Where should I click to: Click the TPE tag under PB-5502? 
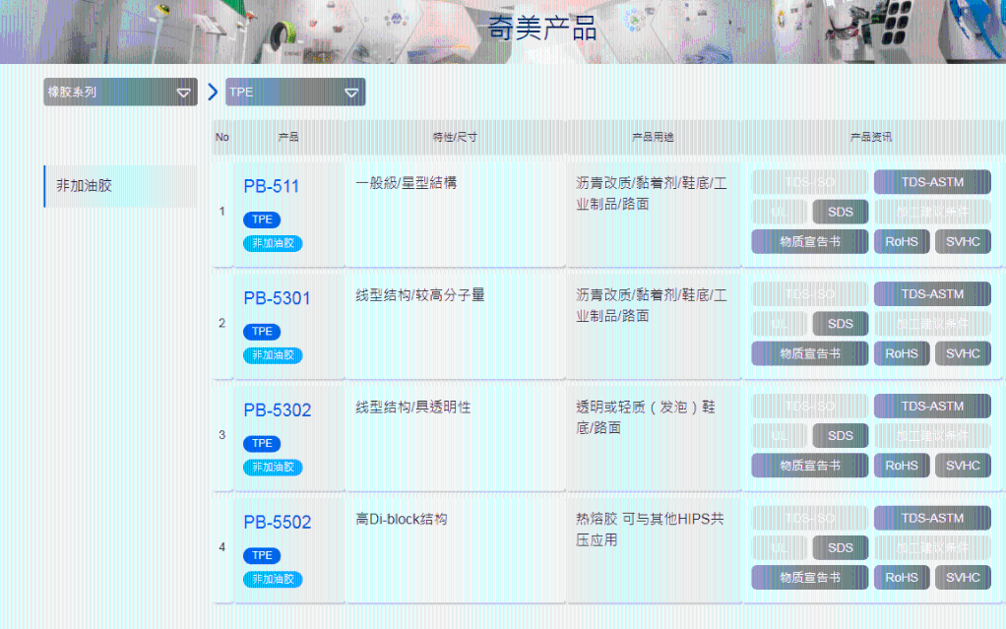point(262,556)
